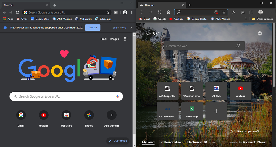This screenshot has width=276, height=147.
Task: Open YouTube favorite in Edge favorites bar
Action: click(176, 19)
